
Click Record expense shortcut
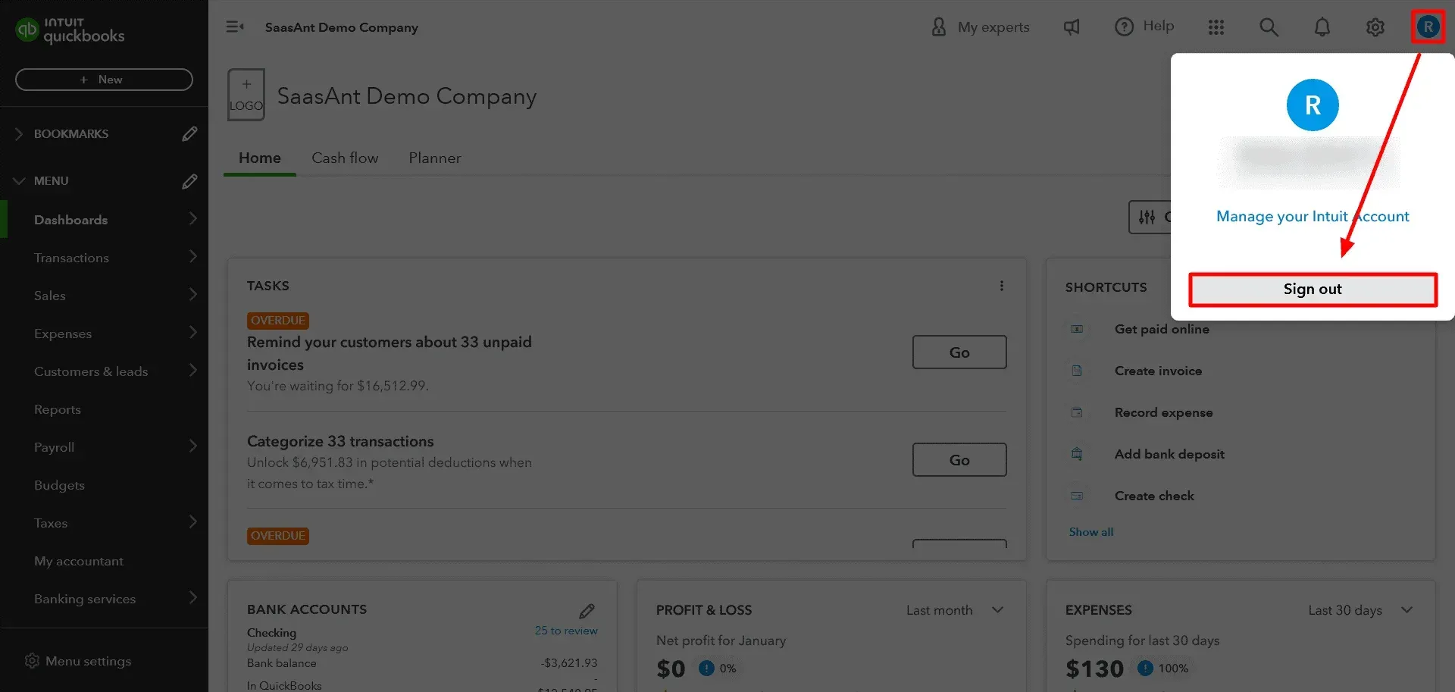[1163, 412]
